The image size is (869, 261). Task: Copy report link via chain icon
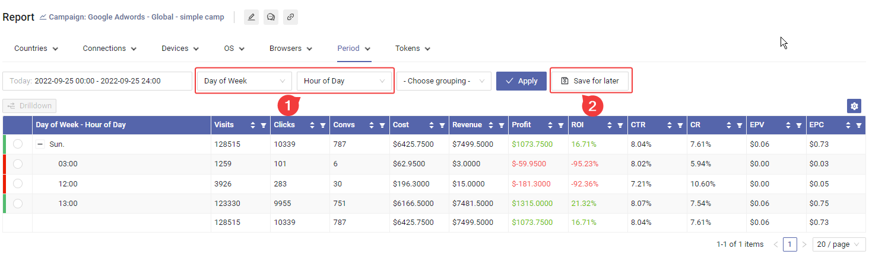pos(290,17)
